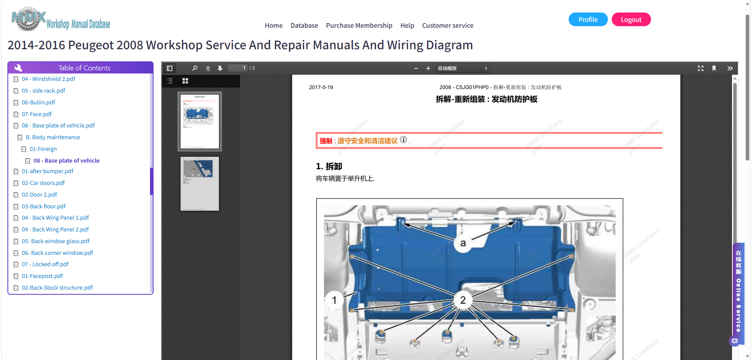Open the PDF find search tool
Viewport: 752px width, 360px height.
(x=195, y=68)
